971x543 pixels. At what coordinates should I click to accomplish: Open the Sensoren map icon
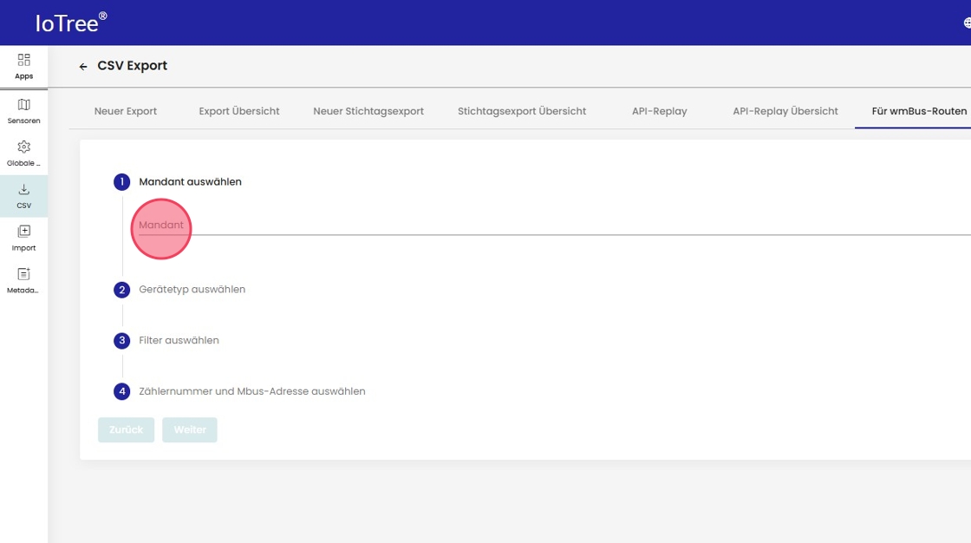coord(23,105)
